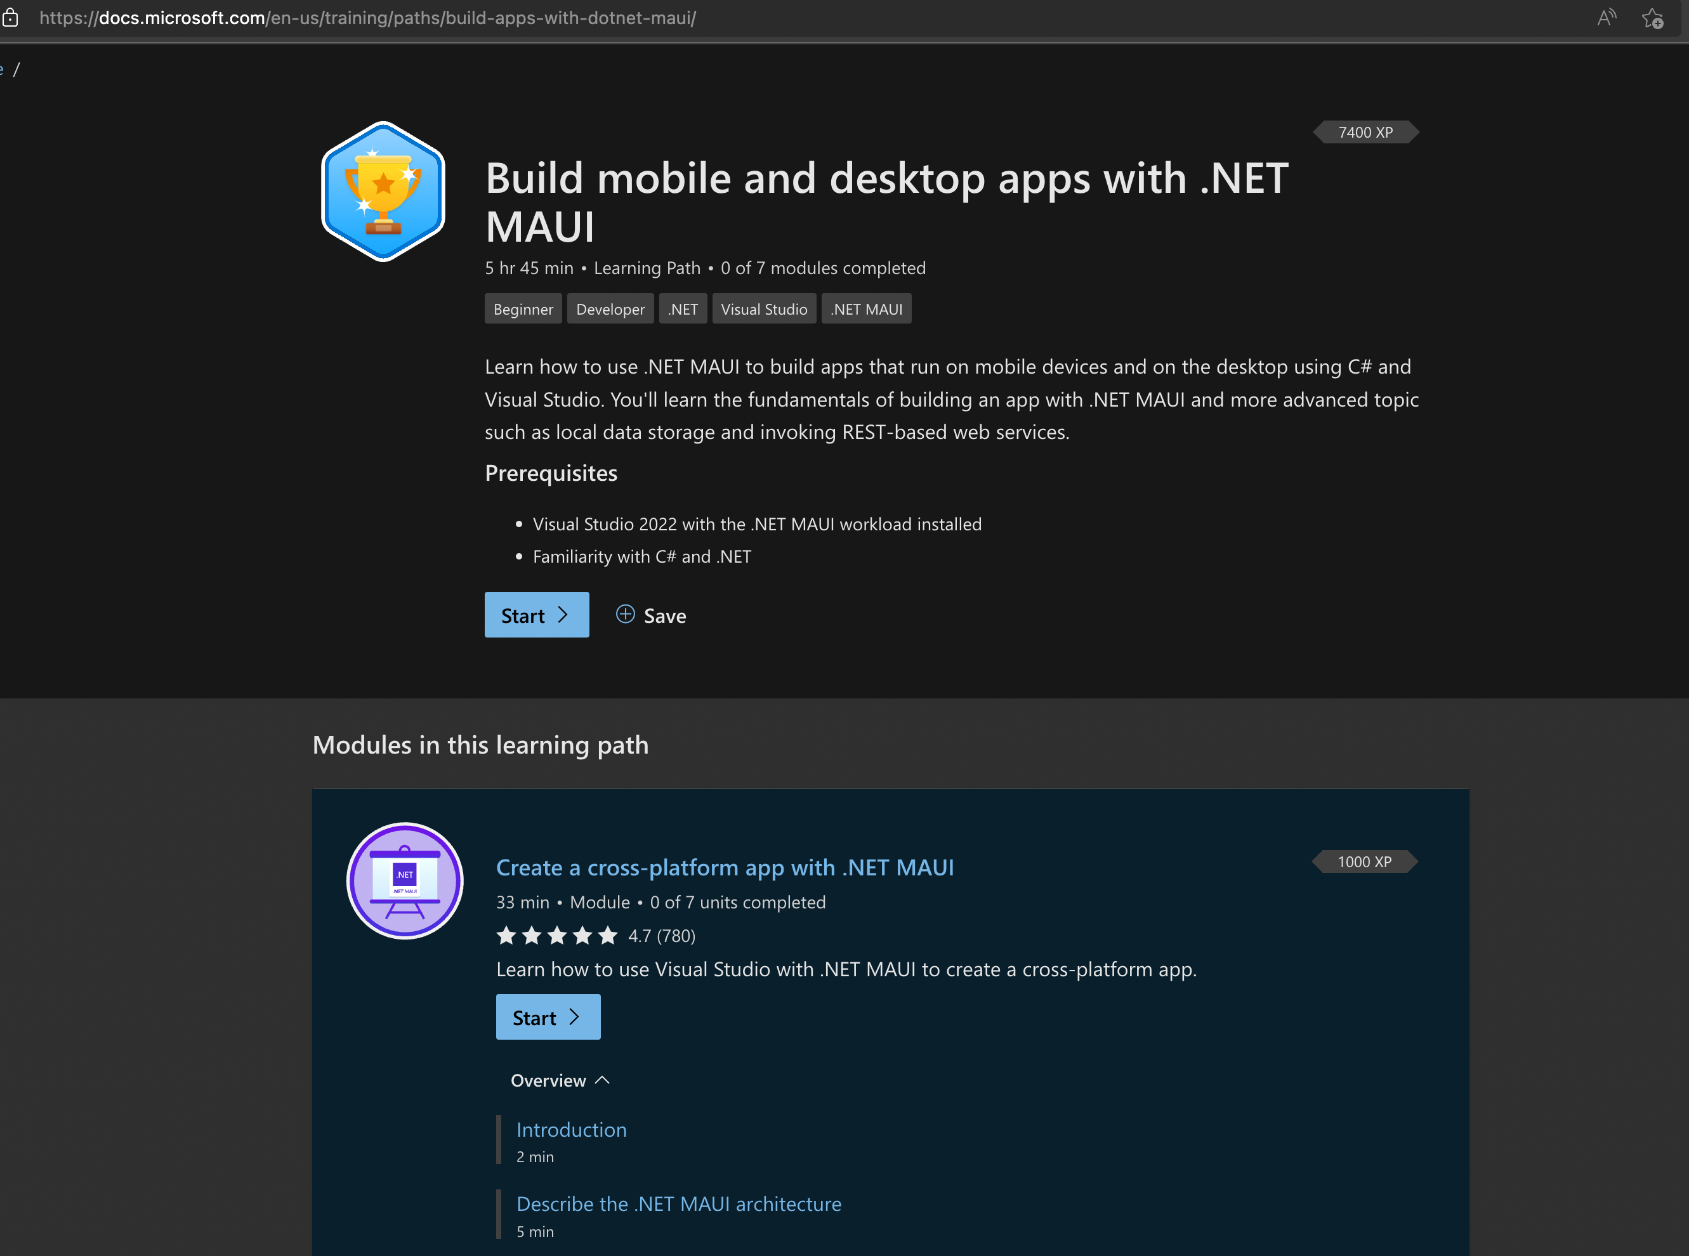The height and width of the screenshot is (1256, 1689).
Task: Open the Introduction unit link
Action: (572, 1130)
